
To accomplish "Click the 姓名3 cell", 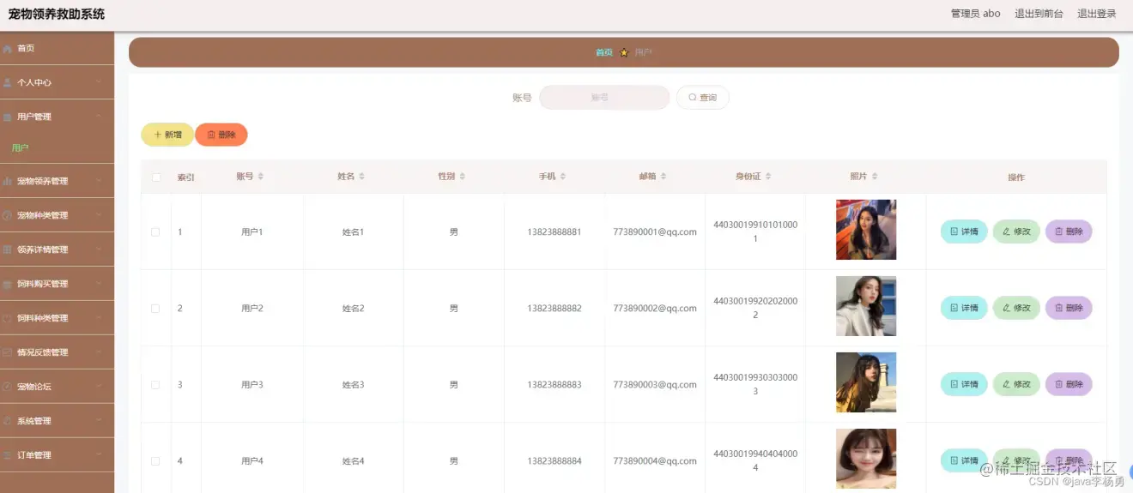I will pyautogui.click(x=354, y=385).
